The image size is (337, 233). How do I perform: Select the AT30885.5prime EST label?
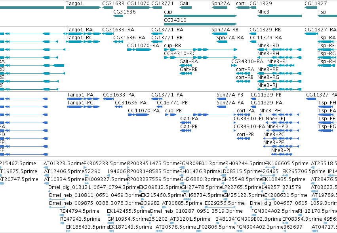(182, 203)
